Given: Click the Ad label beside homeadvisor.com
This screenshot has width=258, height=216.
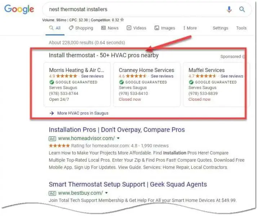Looking at the screenshot, I should tap(52, 139).
